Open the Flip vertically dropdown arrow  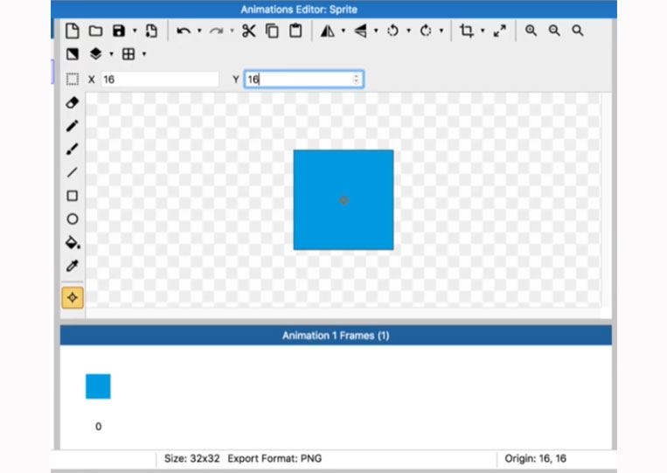click(x=376, y=31)
